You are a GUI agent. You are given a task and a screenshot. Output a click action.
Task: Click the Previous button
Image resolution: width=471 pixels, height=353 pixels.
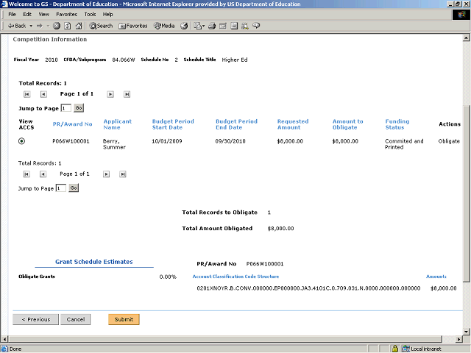coord(36,319)
